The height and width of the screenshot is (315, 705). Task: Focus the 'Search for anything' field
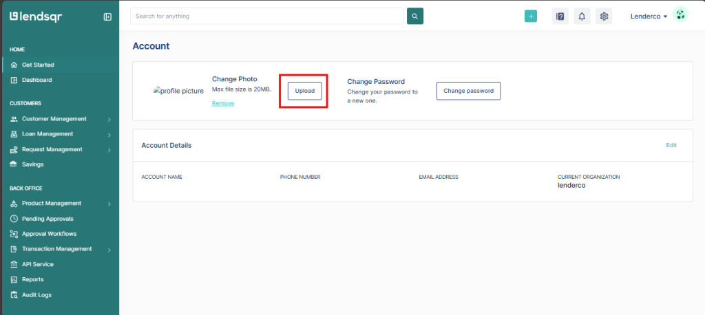click(x=266, y=16)
